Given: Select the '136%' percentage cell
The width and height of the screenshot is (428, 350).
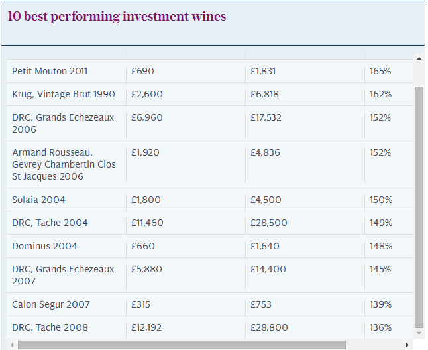Looking at the screenshot, I should (x=389, y=327).
